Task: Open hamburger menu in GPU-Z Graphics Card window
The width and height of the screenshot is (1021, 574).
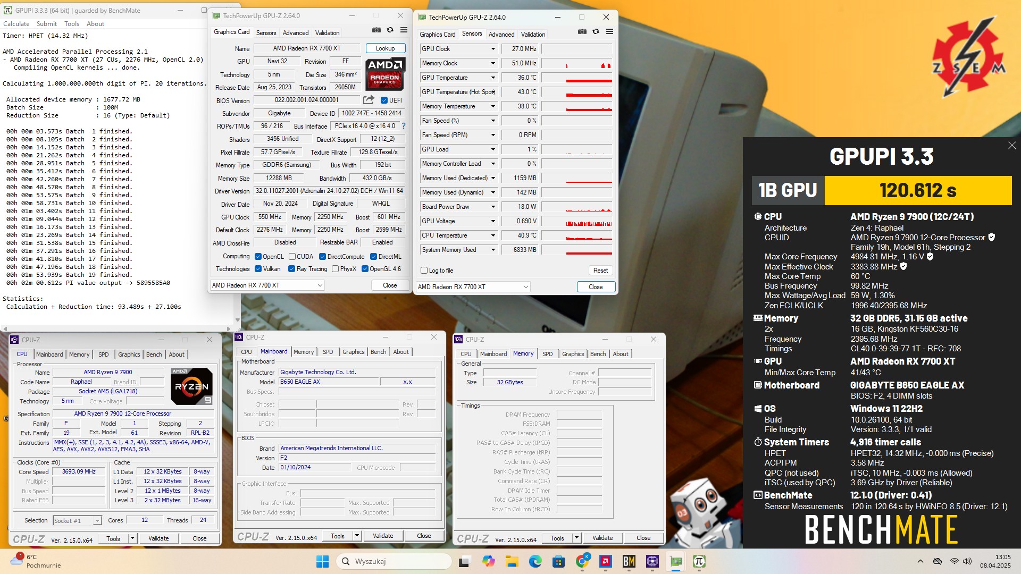Action: (404, 30)
